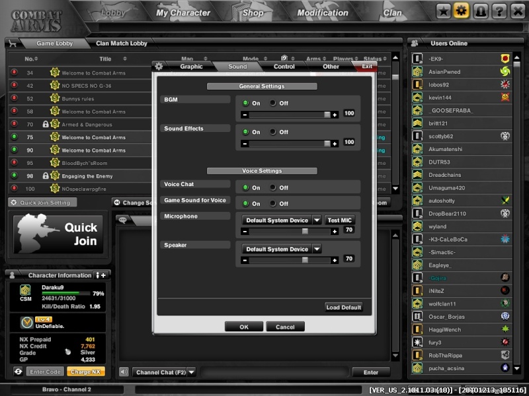The width and height of the screenshot is (529, 396).
Task: Click the Microphone volume slider handle
Action: tap(305, 232)
